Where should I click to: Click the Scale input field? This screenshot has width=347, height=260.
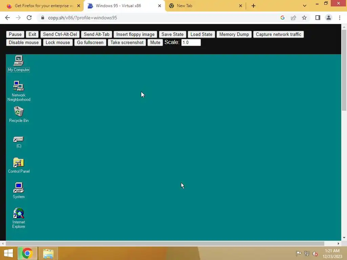click(191, 42)
